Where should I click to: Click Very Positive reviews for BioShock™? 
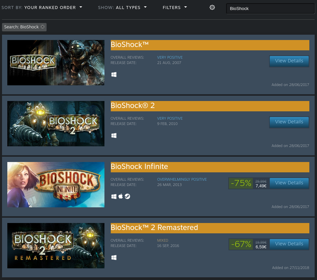click(x=170, y=57)
